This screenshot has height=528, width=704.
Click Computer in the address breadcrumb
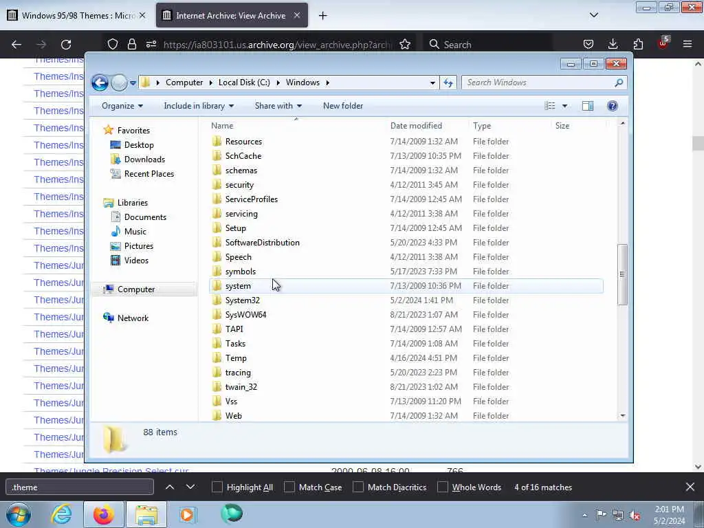[184, 82]
